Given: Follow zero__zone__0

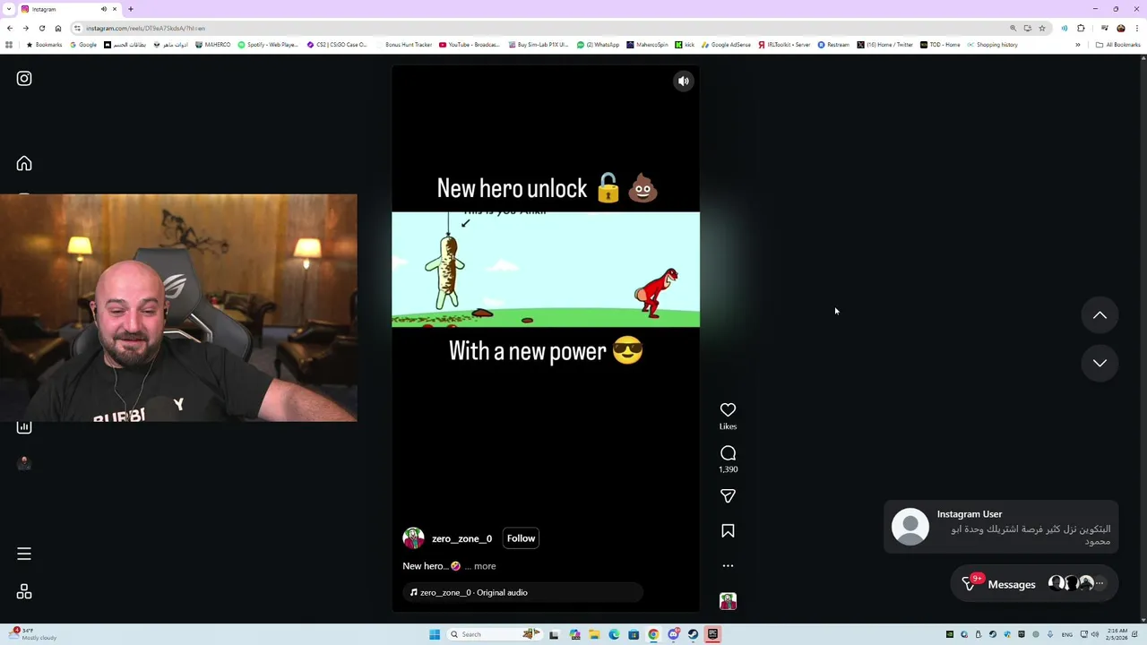Looking at the screenshot, I should click(521, 538).
